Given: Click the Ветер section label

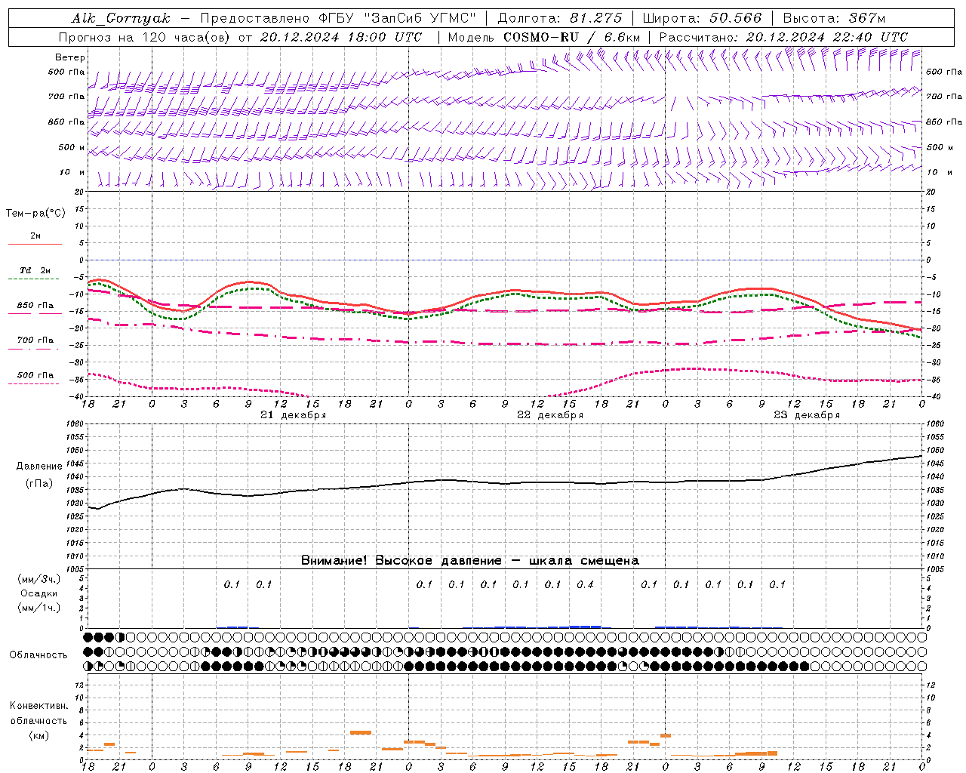Looking at the screenshot, I should (70, 57).
